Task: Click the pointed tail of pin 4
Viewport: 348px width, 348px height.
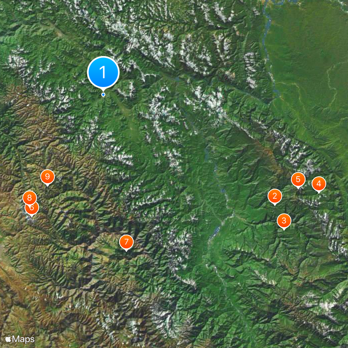Action: click(x=319, y=192)
